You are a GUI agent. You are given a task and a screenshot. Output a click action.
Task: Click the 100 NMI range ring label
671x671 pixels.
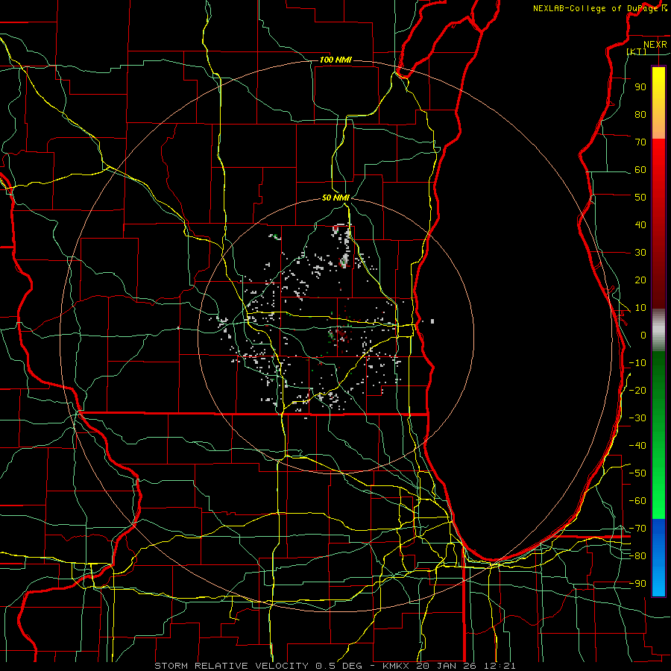[x=335, y=60]
